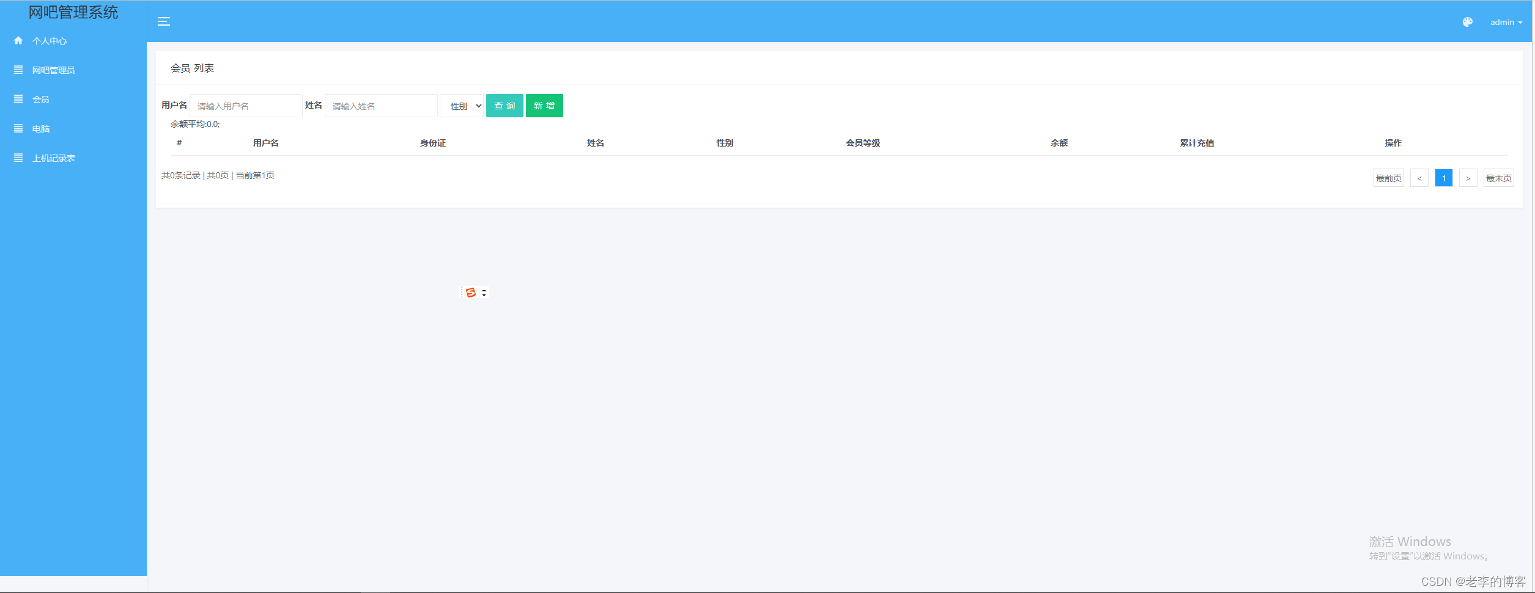Open the 上机记录表 sidebar icon

click(18, 158)
